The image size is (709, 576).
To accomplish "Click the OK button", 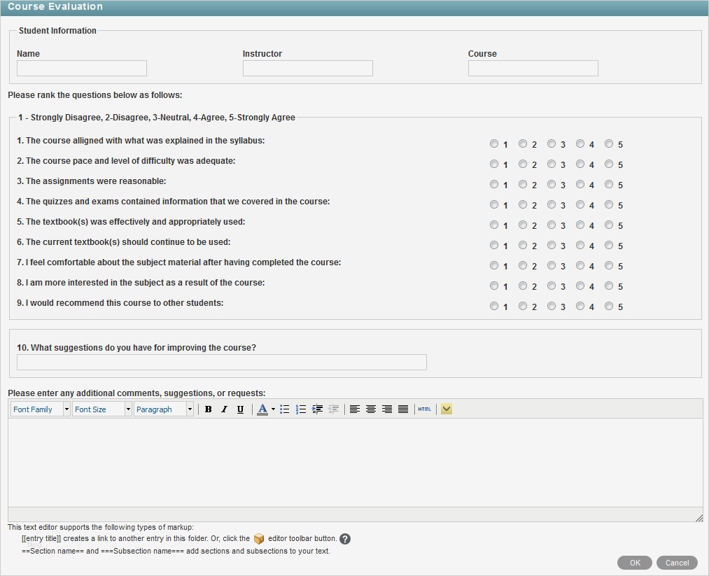I will [634, 563].
